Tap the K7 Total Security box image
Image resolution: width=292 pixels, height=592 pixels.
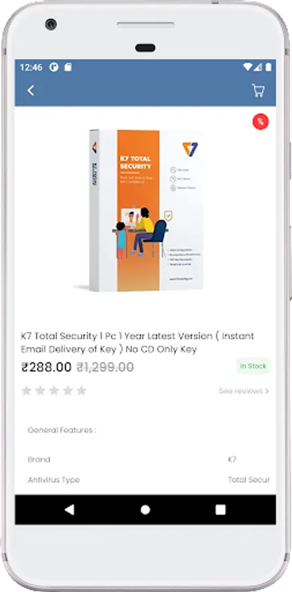click(x=146, y=210)
